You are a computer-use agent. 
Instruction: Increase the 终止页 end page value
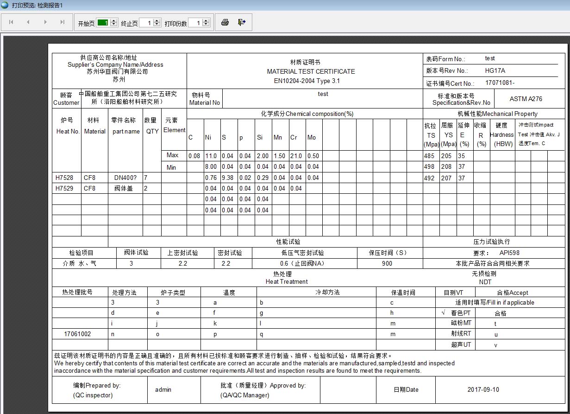click(x=157, y=20)
